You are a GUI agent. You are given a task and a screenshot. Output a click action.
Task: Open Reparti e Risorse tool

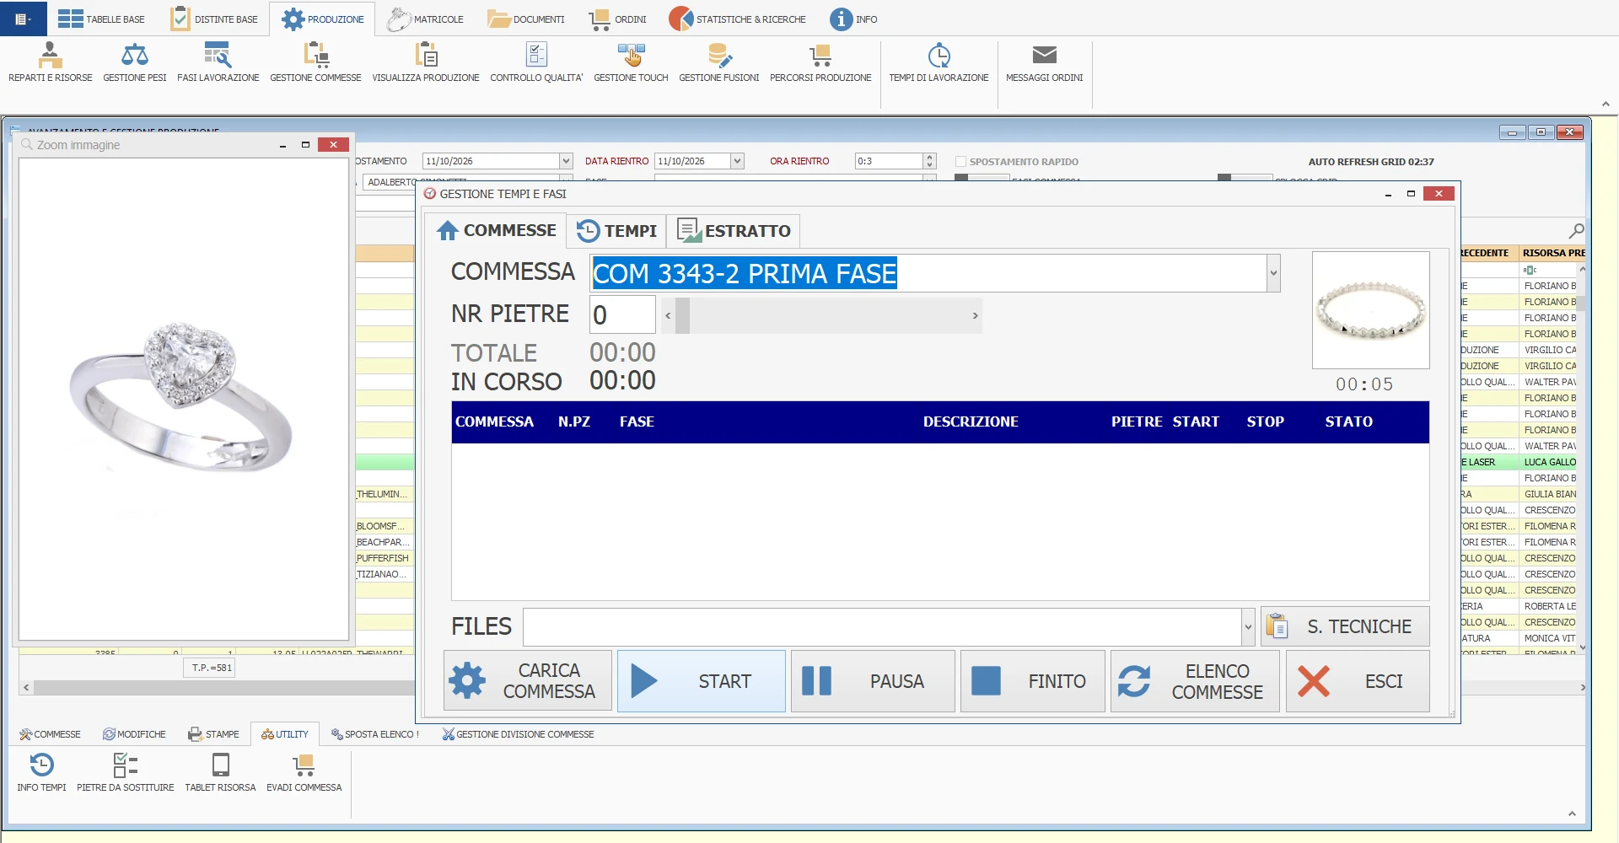[51, 62]
